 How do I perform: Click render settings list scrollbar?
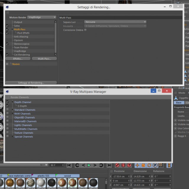point(56,38)
